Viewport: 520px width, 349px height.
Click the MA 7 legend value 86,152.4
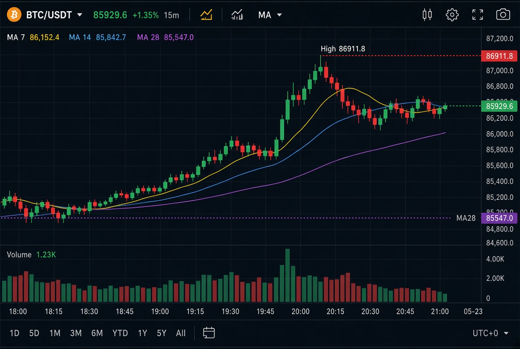pyautogui.click(x=45, y=37)
